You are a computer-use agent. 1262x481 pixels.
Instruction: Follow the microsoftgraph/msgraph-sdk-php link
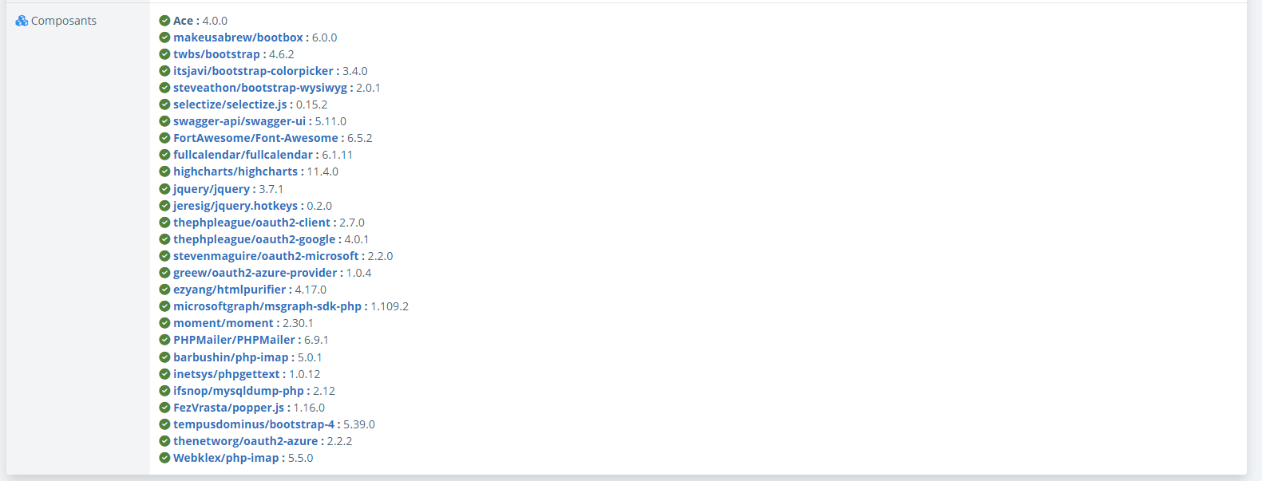(267, 306)
